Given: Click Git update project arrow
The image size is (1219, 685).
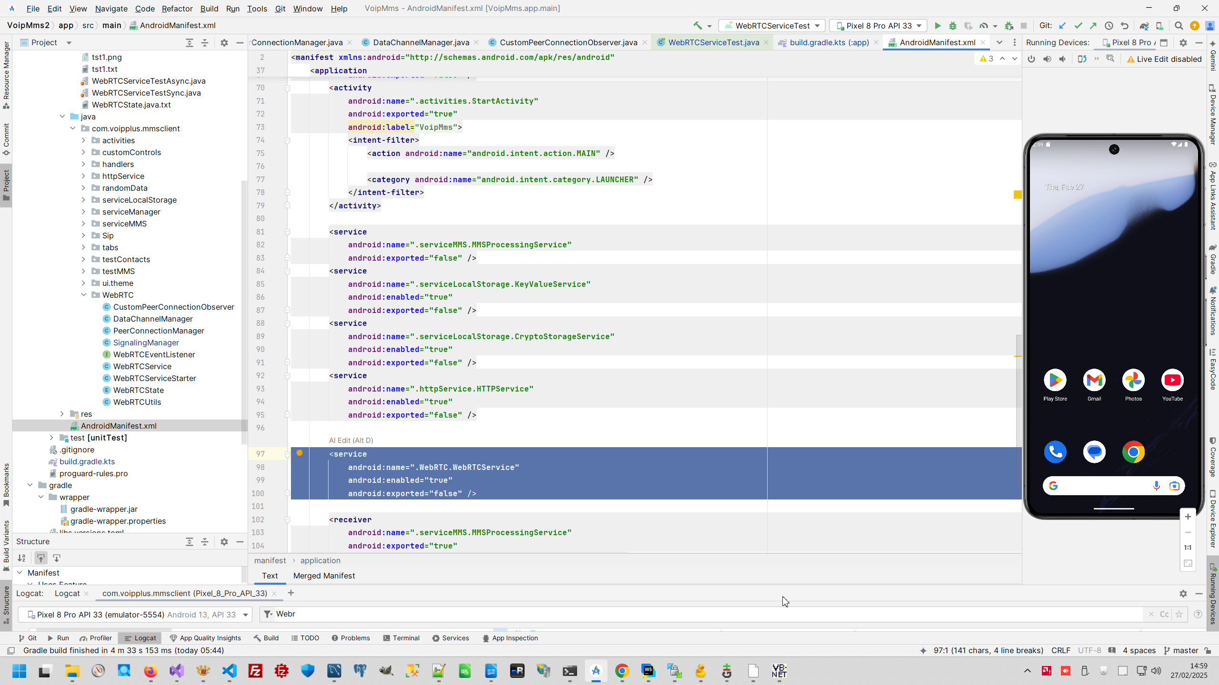Looking at the screenshot, I should (1062, 26).
